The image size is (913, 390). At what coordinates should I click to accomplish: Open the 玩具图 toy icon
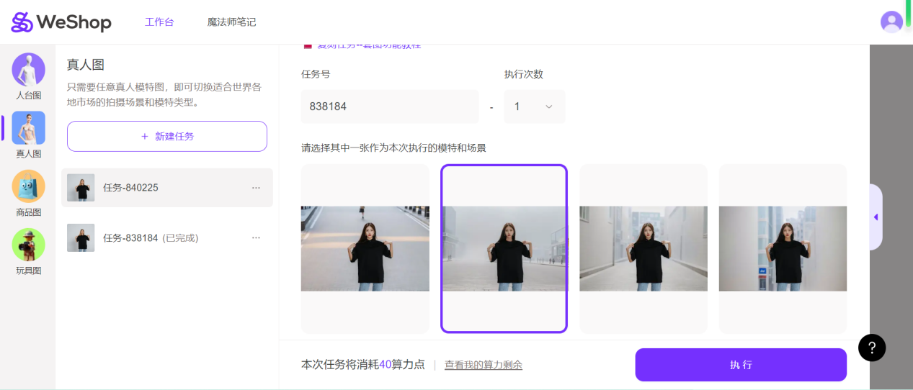coord(29,245)
